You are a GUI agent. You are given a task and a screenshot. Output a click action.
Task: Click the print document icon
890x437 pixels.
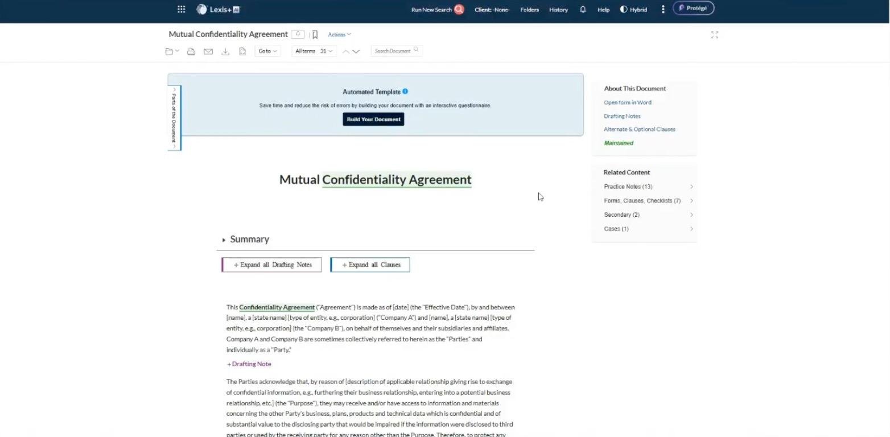(x=191, y=51)
